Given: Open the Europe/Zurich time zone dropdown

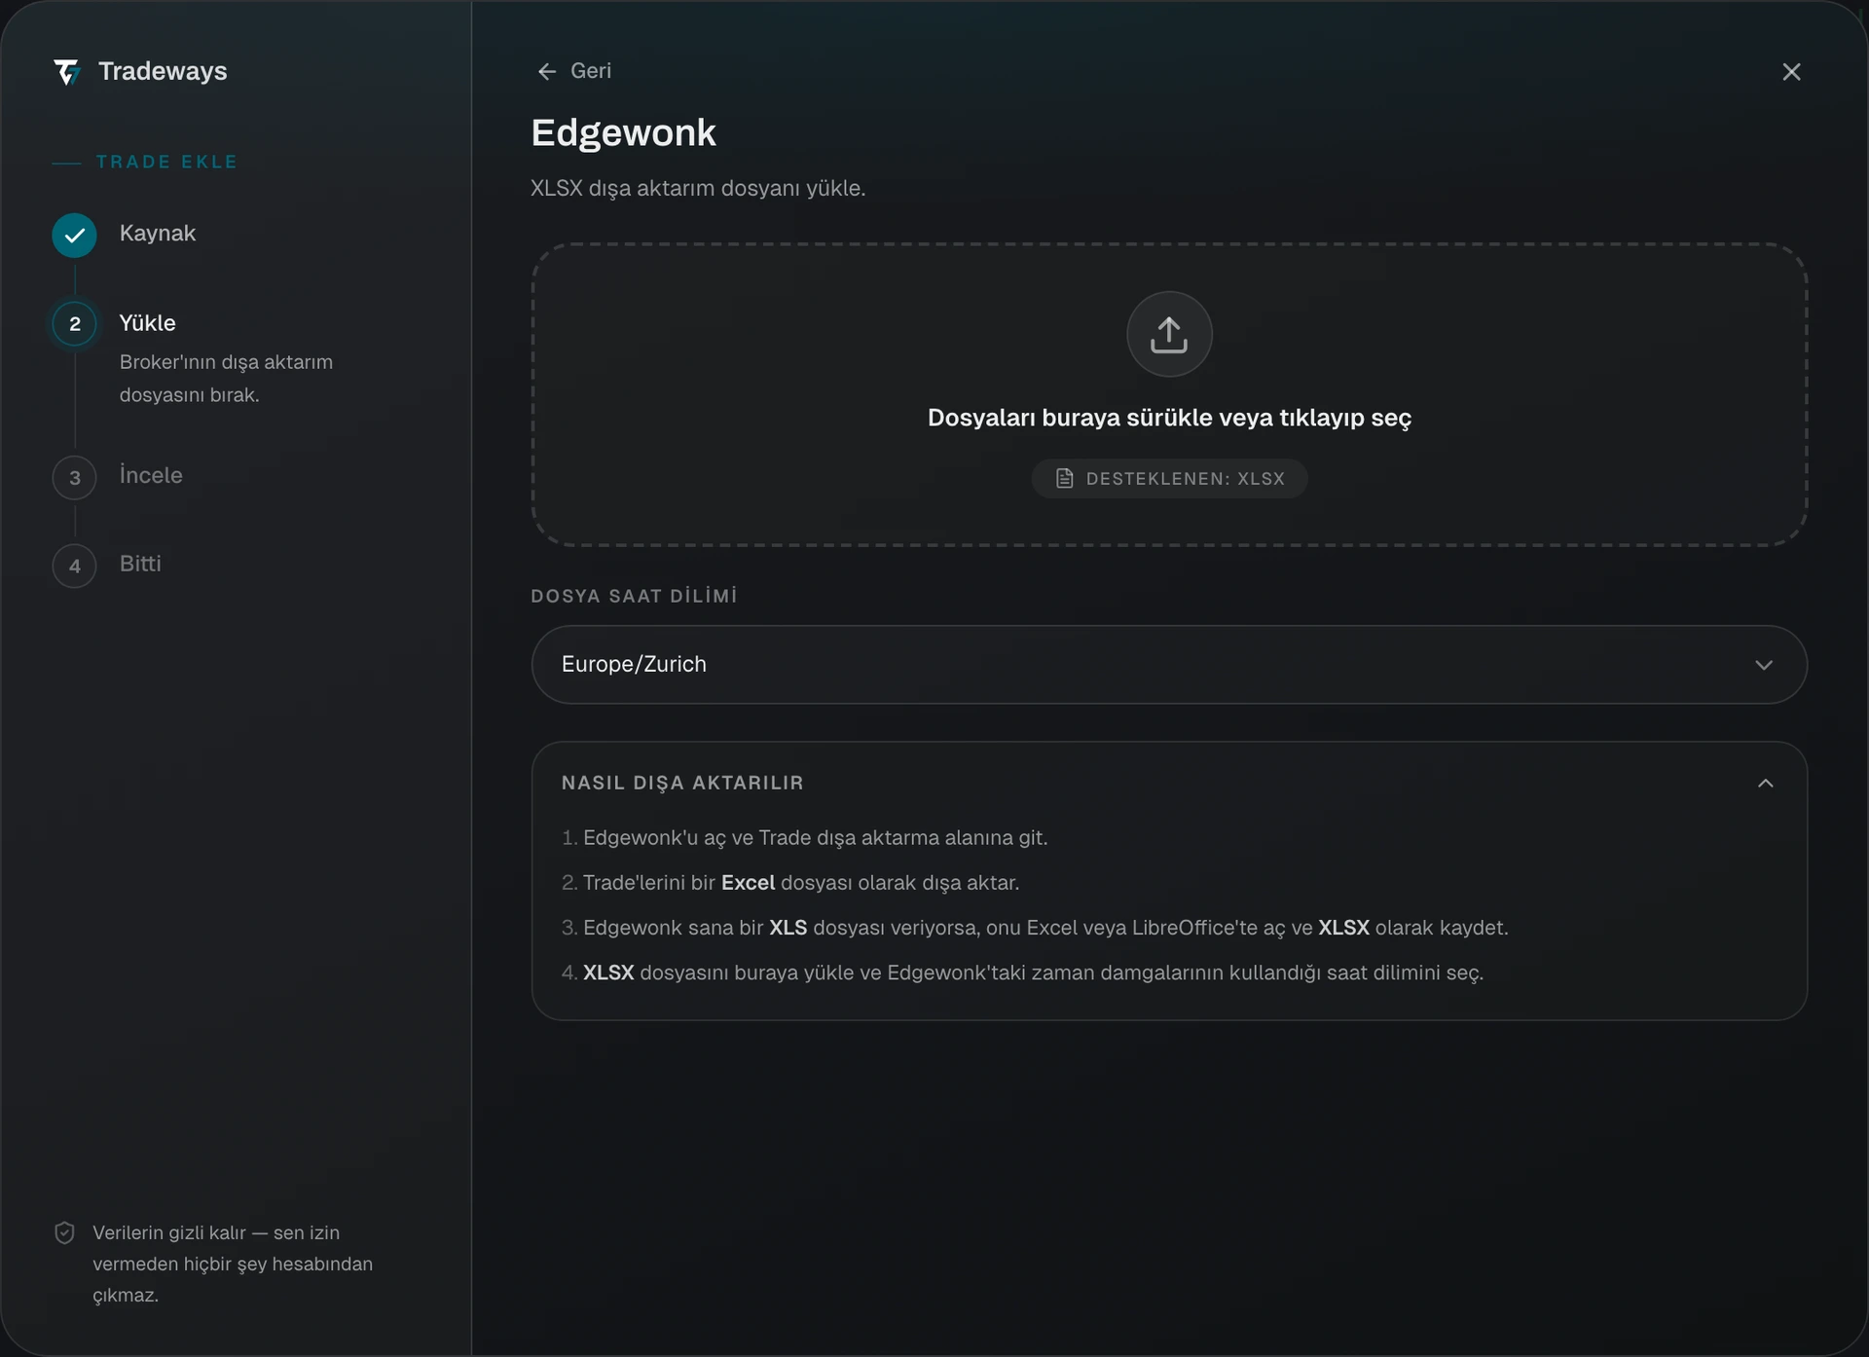Looking at the screenshot, I should click(1169, 664).
